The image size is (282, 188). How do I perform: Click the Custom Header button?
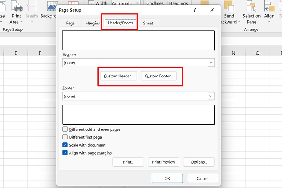tap(118, 76)
